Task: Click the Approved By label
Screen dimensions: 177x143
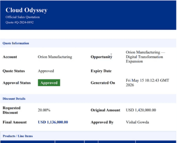Action: pos(102,122)
